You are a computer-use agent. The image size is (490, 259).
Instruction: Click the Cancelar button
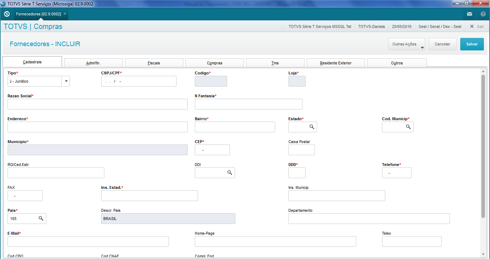(442, 44)
